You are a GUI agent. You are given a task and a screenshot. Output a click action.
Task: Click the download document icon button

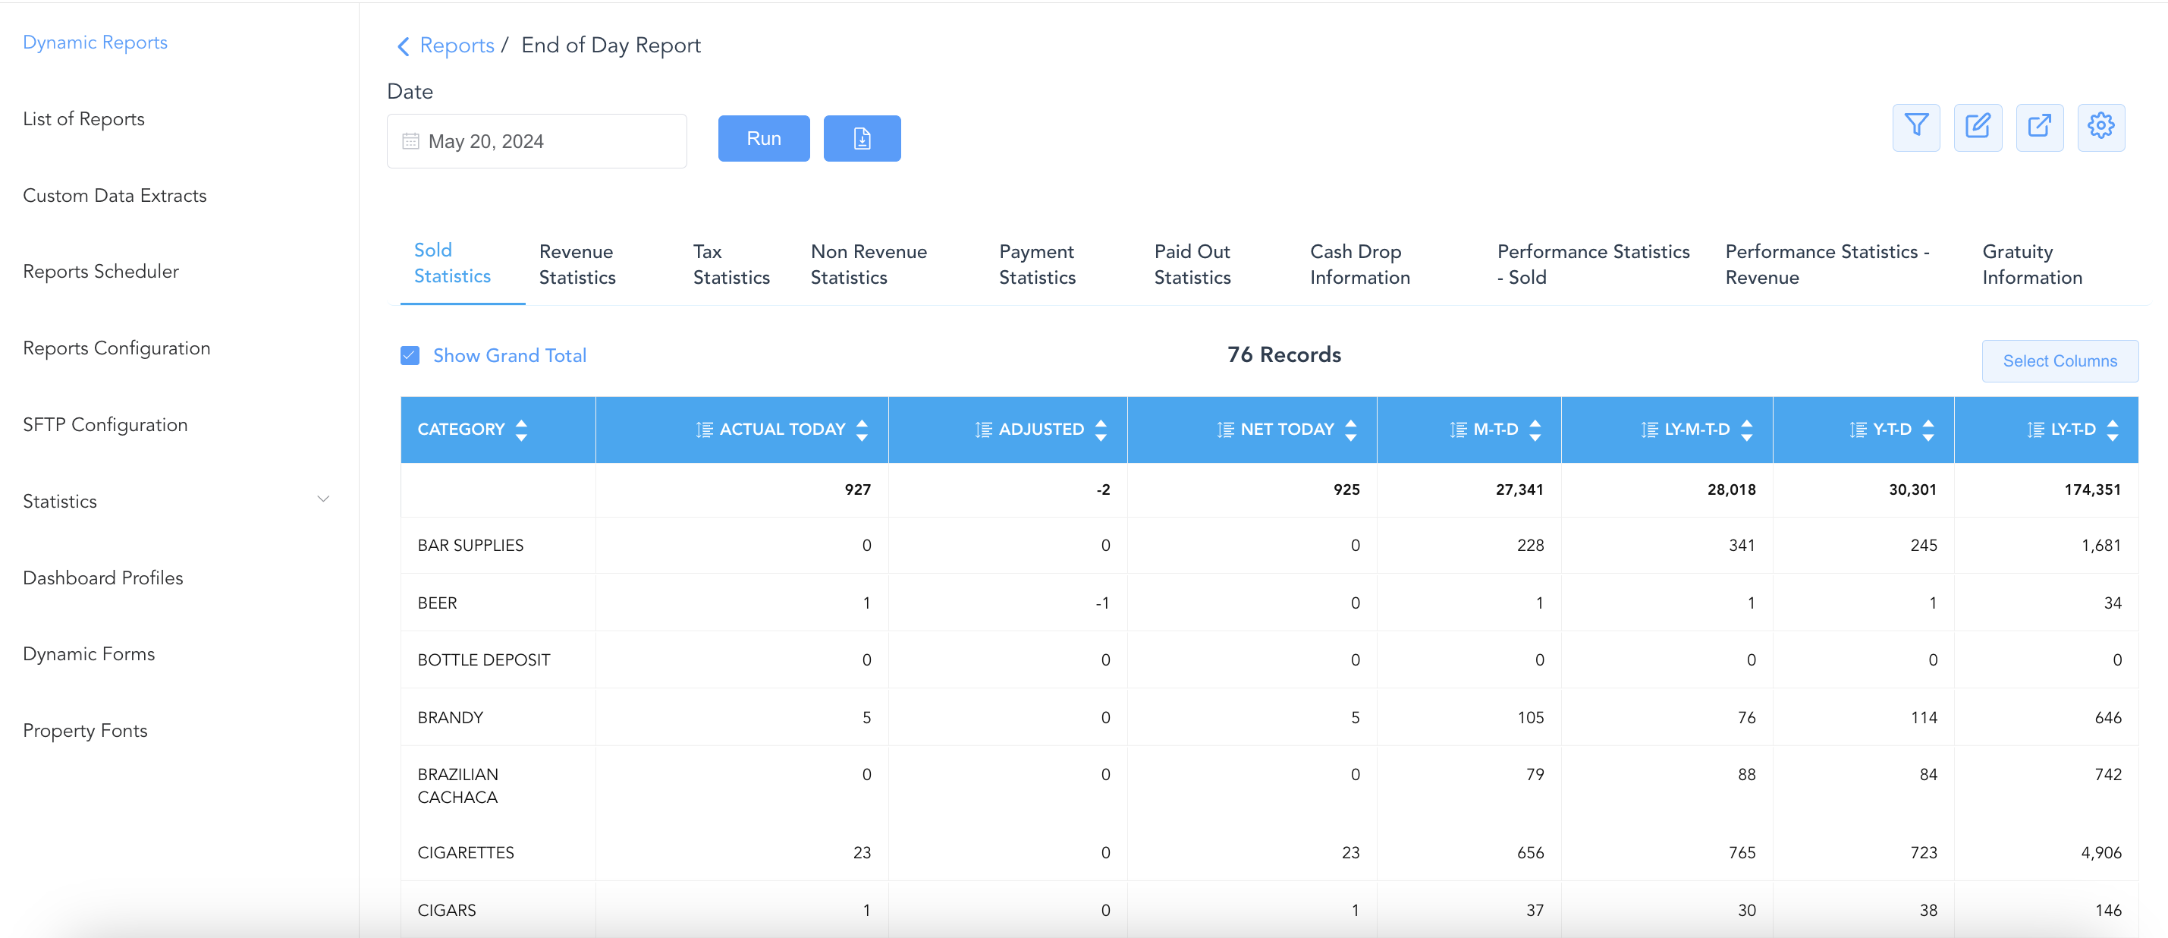pos(861,139)
